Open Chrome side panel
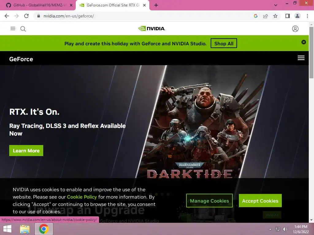Image resolution: width=314 pixels, height=235 pixels. point(288,16)
